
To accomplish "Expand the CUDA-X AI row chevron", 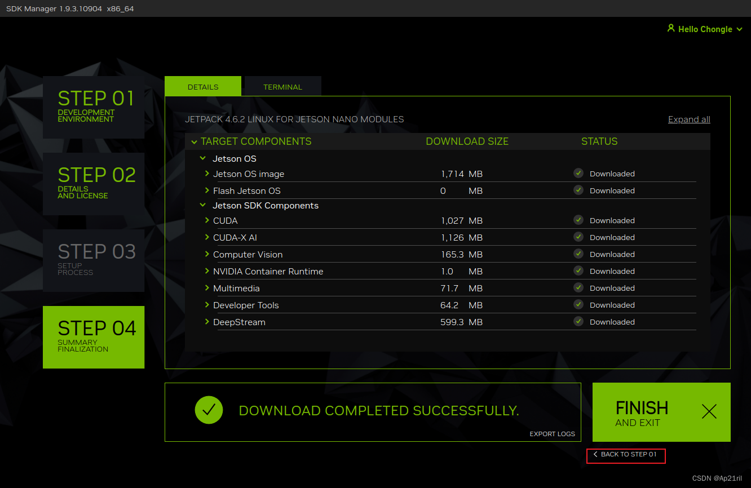I will (x=207, y=237).
